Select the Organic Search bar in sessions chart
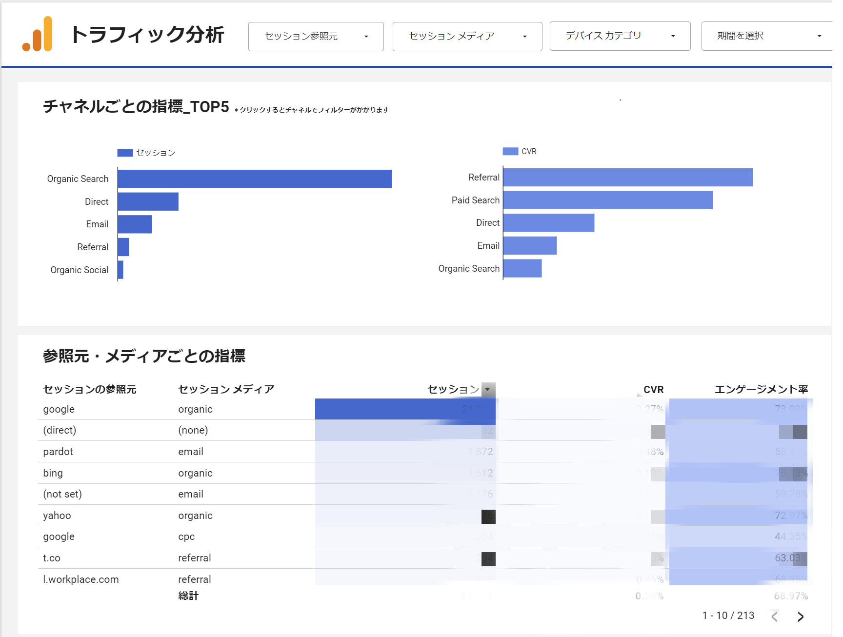The width and height of the screenshot is (843, 637). 254,179
